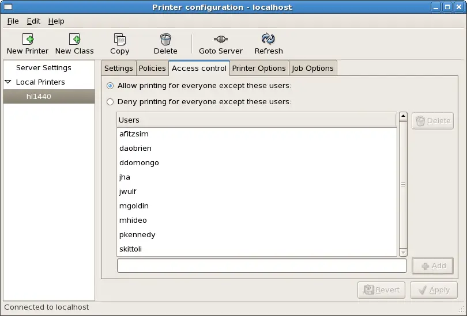Click the Apply button
This screenshot has width=467, height=316.
[434, 290]
